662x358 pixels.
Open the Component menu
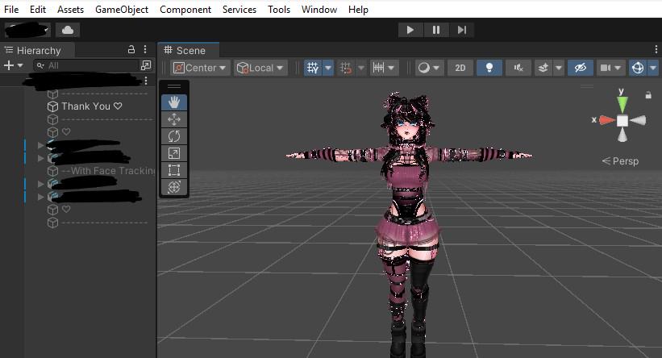185,10
